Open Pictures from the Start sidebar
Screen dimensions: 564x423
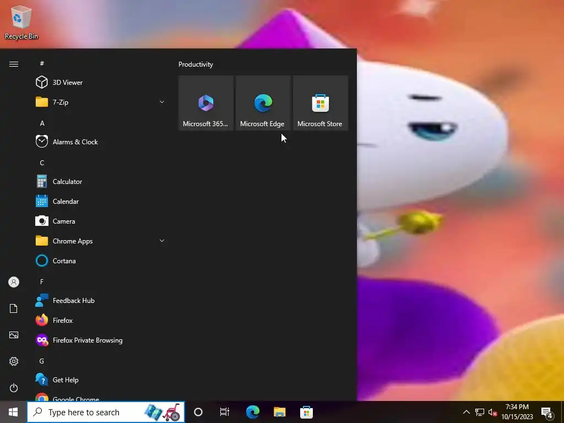click(x=14, y=335)
